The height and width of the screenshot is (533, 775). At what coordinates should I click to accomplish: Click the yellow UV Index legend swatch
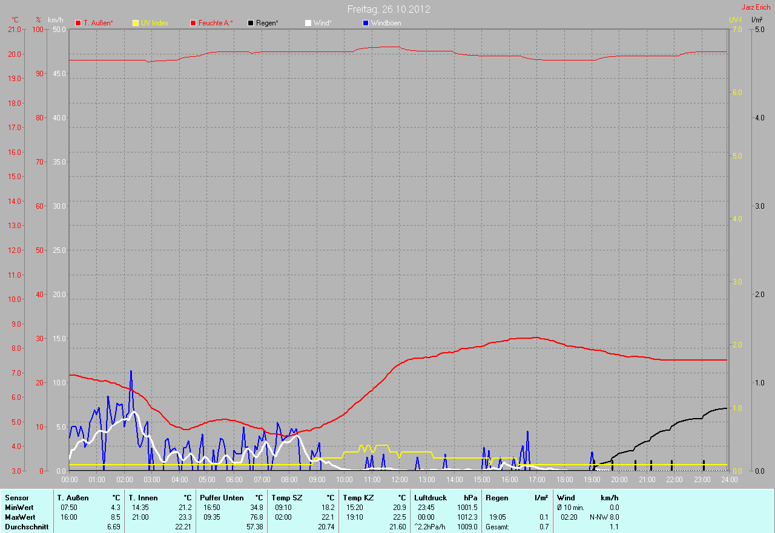(136, 23)
